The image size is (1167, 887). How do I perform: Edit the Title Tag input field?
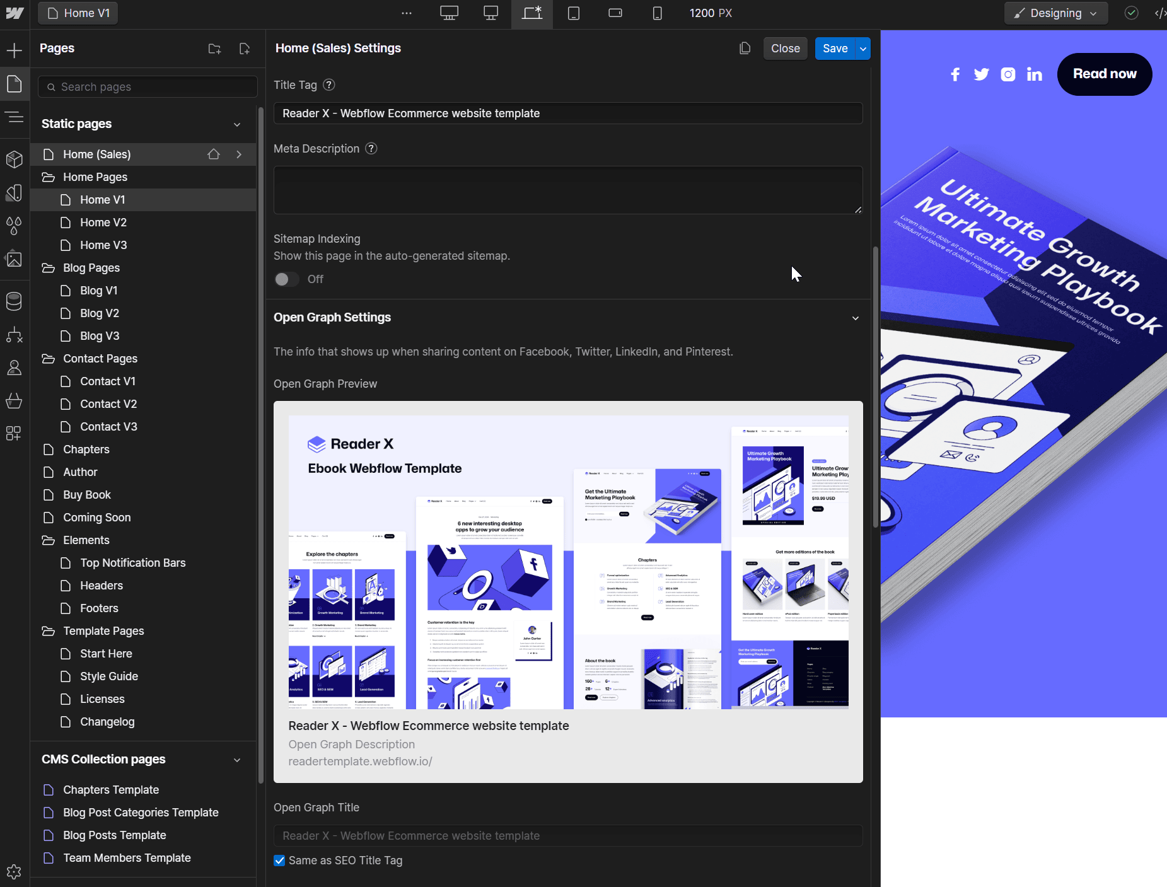(x=568, y=113)
